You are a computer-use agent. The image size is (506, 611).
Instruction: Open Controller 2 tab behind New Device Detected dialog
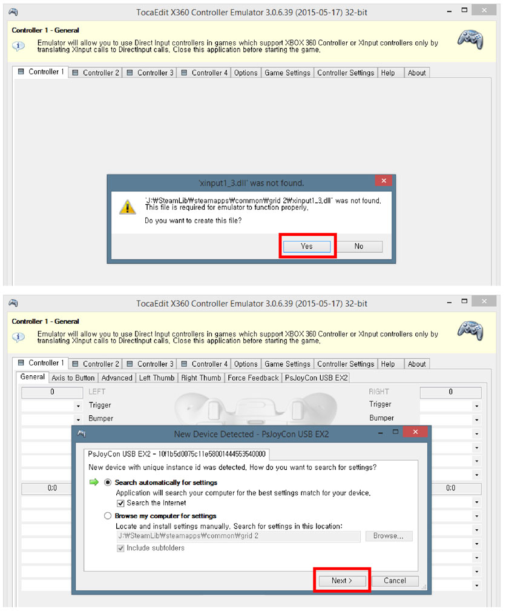[x=96, y=364]
